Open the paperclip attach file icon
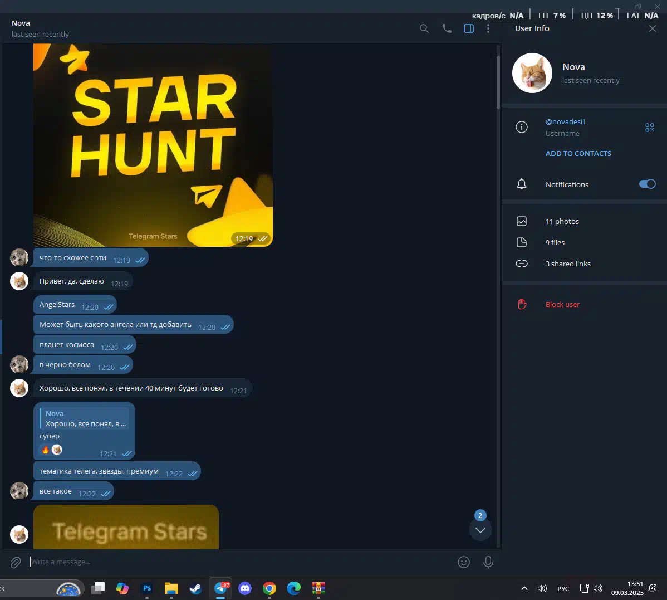This screenshot has height=600, width=667. point(16,563)
